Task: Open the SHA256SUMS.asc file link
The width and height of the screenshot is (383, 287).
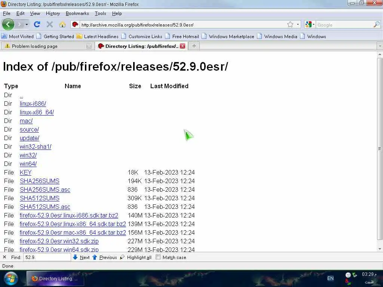Action: 45,189
